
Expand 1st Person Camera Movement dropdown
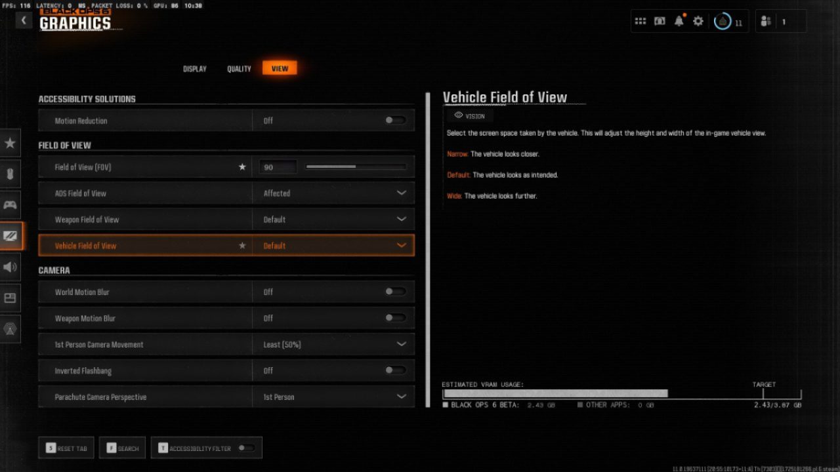[401, 344]
